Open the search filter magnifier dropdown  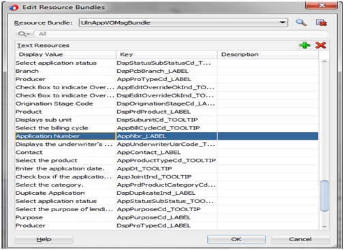tap(24, 34)
